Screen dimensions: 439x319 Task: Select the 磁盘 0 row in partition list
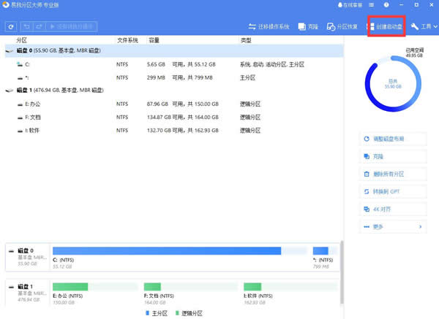point(174,50)
